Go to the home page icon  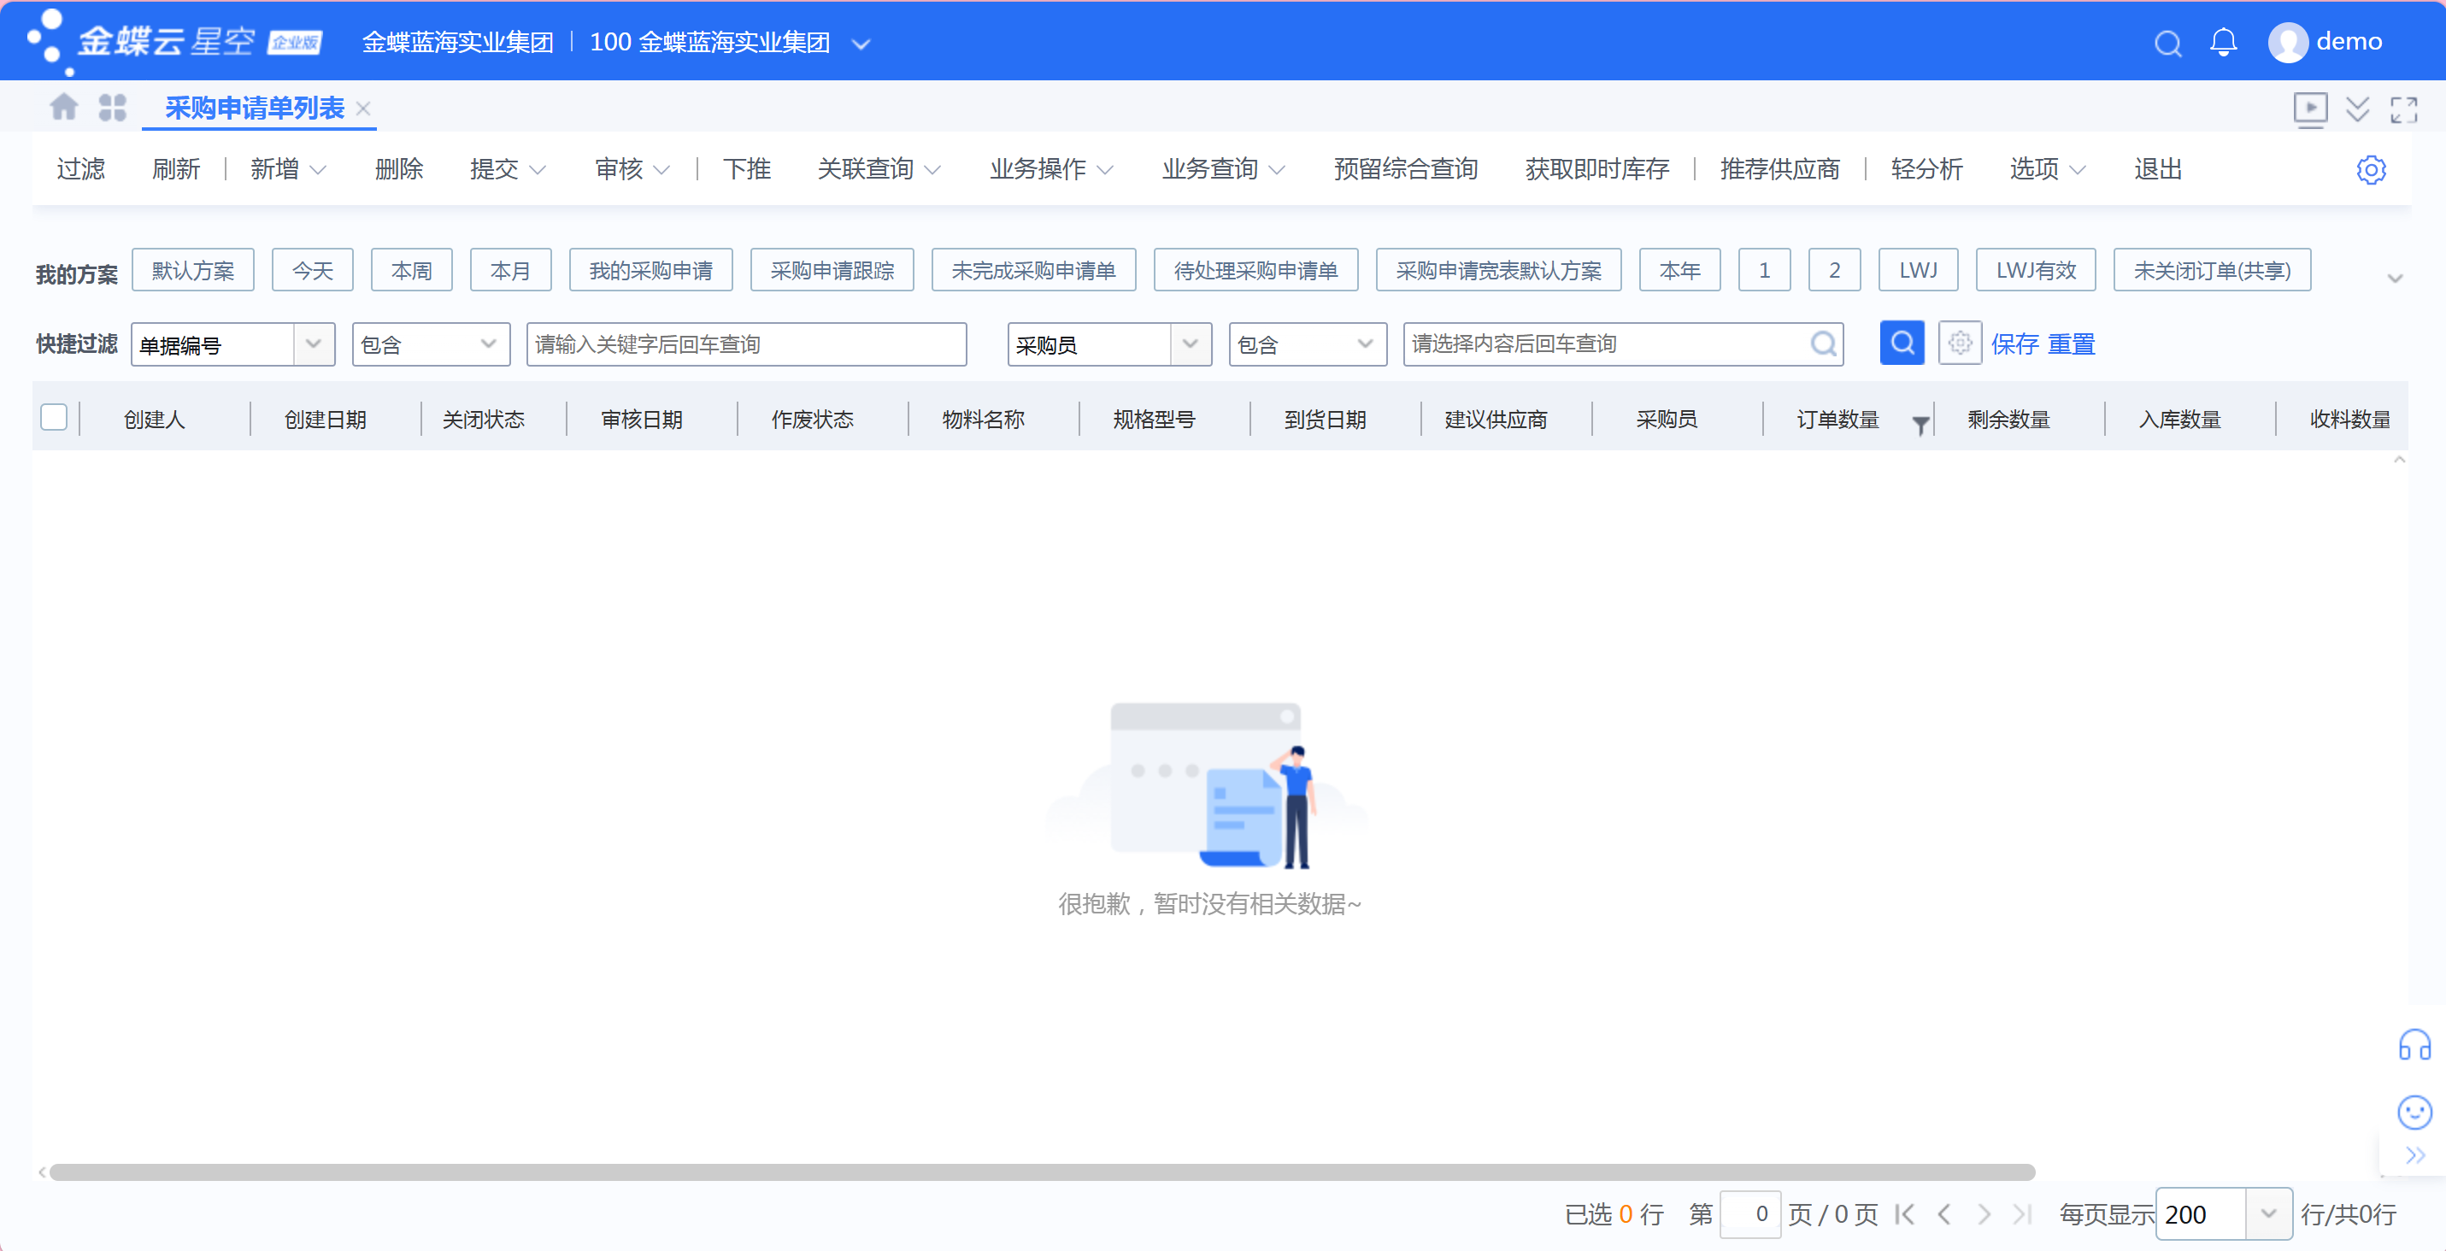(x=63, y=106)
